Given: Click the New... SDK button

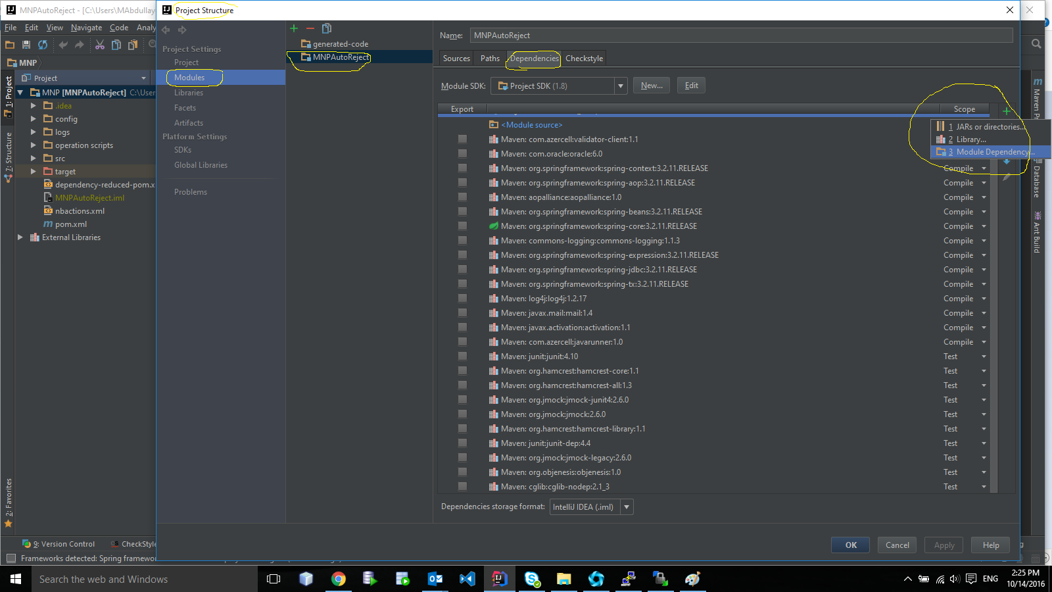Looking at the screenshot, I should (x=652, y=86).
